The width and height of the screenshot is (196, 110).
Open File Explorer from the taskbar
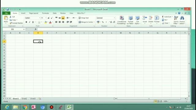coord(16,107)
